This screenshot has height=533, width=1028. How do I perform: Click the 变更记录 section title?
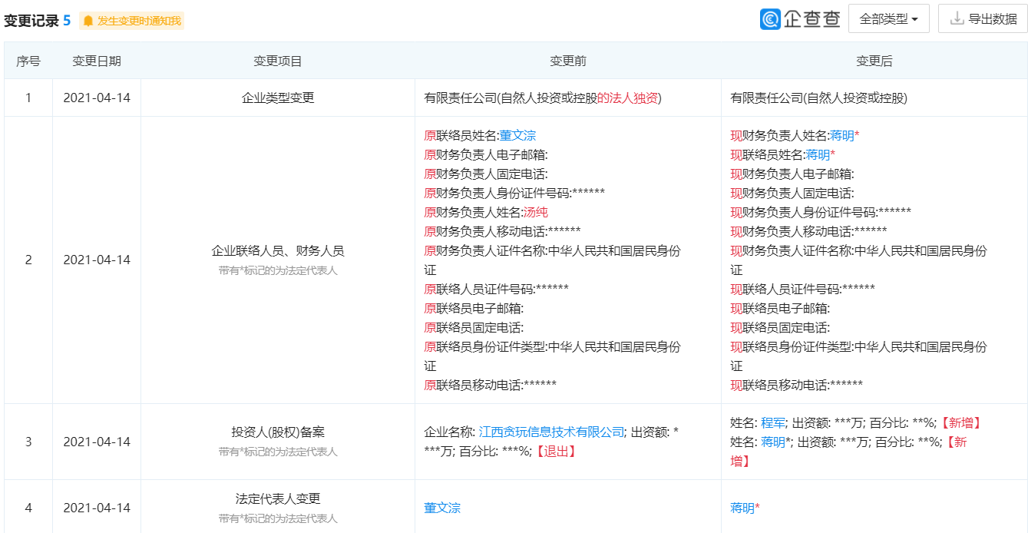point(31,21)
